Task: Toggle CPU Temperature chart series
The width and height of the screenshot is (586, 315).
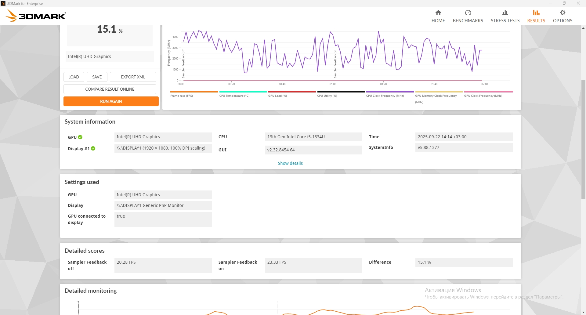Action: coord(234,96)
